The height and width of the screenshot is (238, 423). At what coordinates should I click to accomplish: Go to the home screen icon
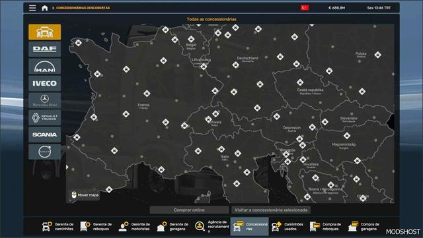[45, 8]
